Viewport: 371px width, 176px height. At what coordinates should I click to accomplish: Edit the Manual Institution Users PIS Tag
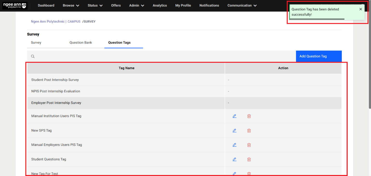pyautogui.click(x=234, y=116)
